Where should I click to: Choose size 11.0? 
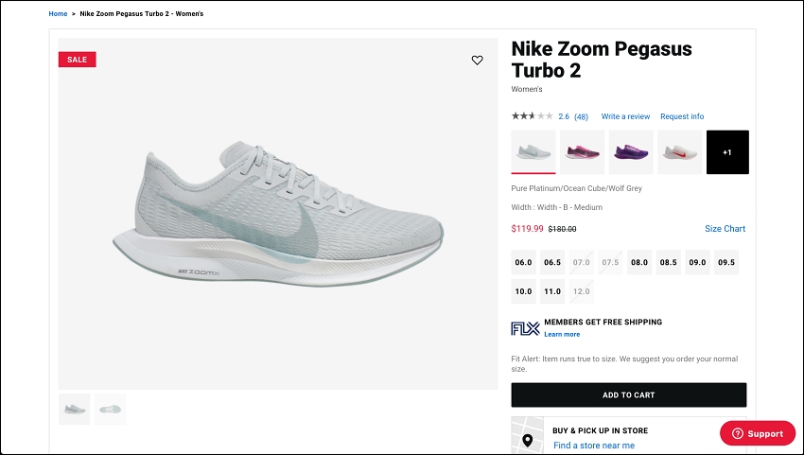[552, 291]
